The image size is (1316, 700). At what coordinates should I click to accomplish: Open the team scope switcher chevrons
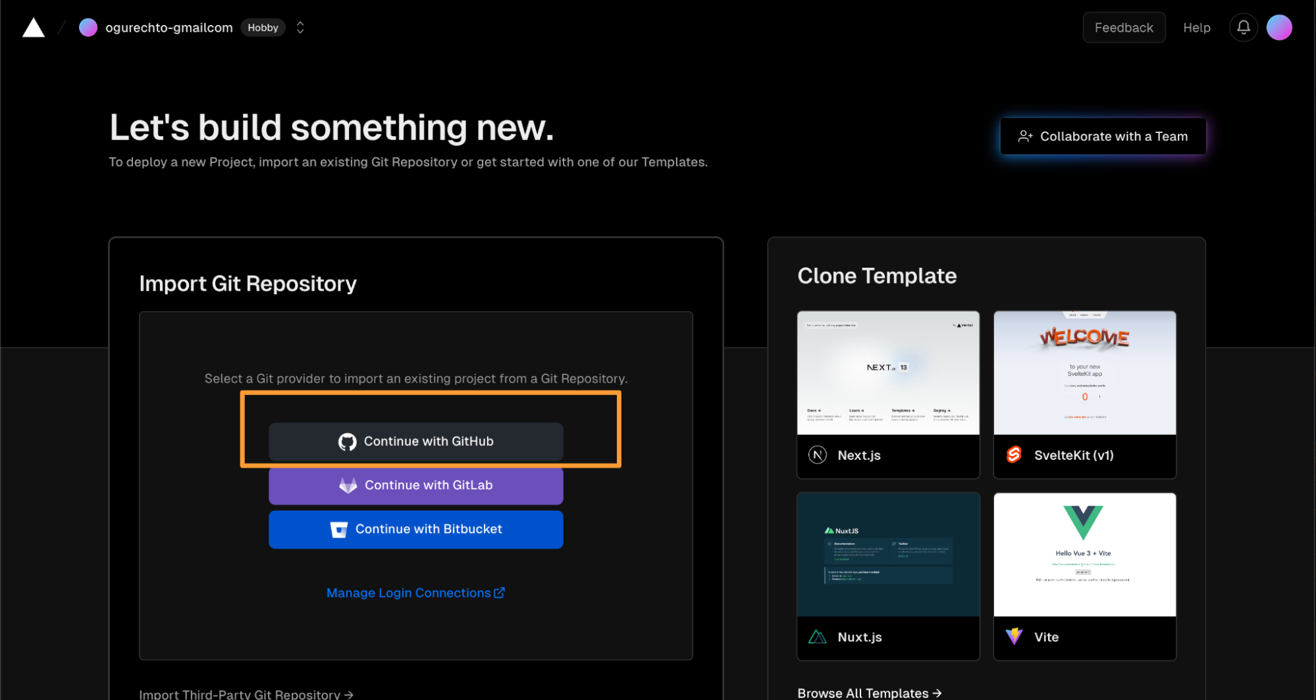(300, 27)
